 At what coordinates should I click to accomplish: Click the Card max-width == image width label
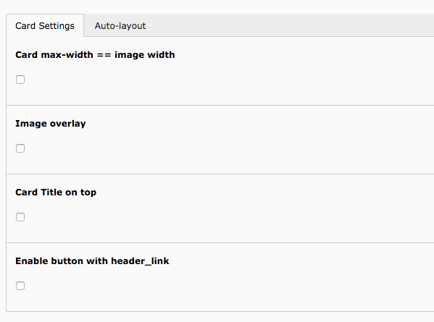click(x=95, y=55)
